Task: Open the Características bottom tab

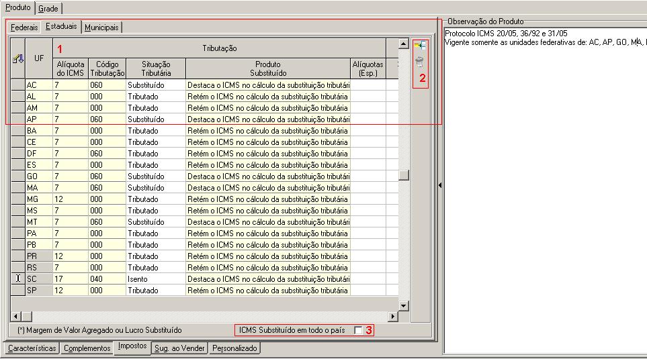Action: [32, 348]
